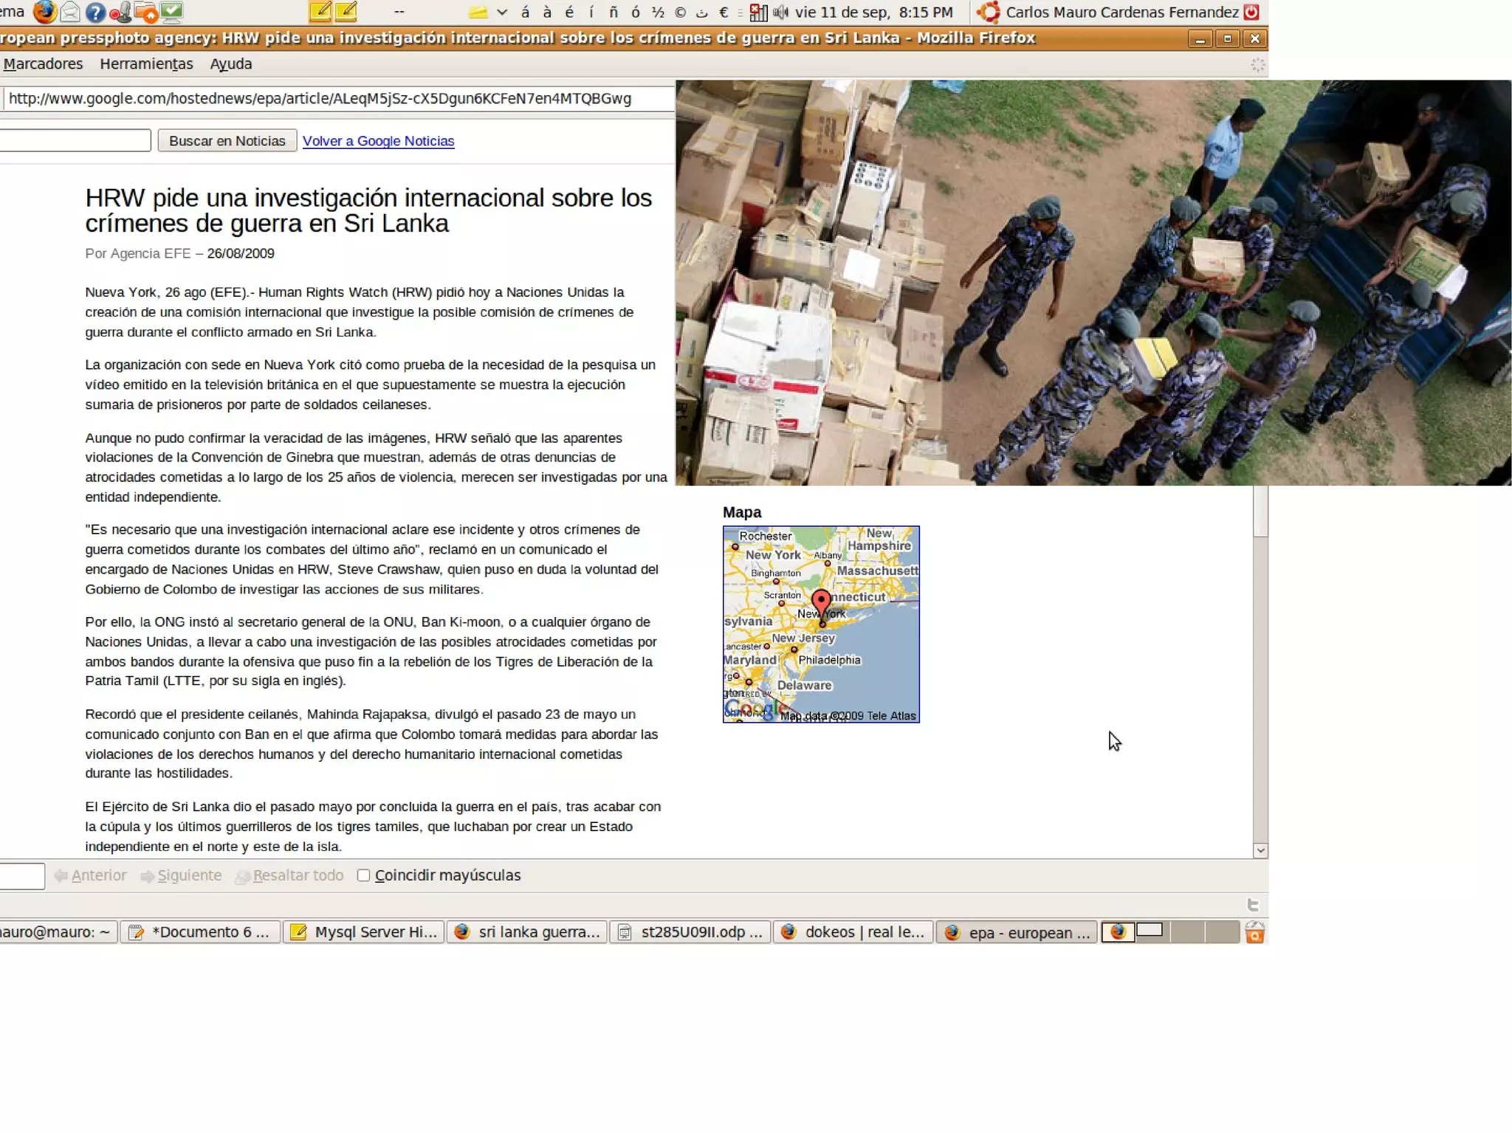Switch to the sri lanka guerra taskbar window
Screen dimensions: 1512x1133
527,932
